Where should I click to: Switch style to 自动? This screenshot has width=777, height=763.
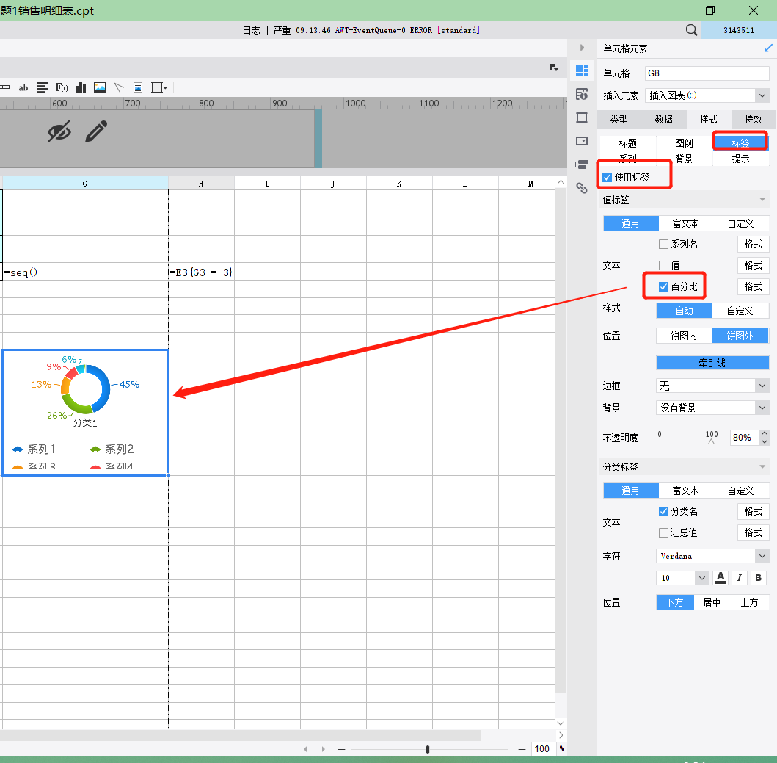pyautogui.click(x=685, y=311)
